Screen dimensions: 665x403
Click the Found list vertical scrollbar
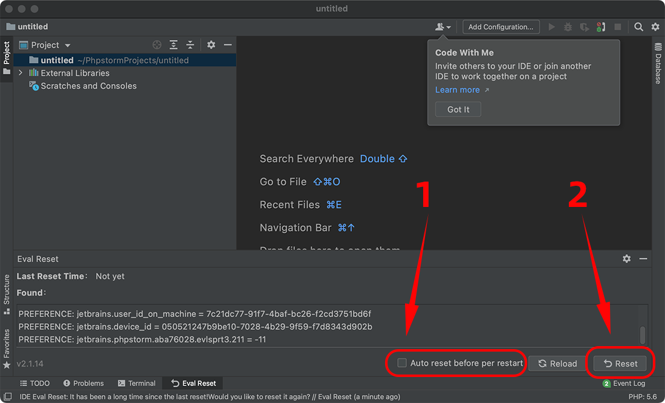643,335
